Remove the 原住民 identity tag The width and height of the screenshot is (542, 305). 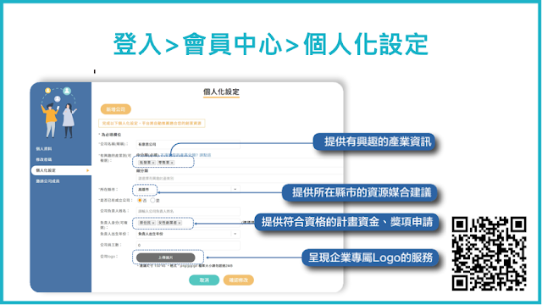point(153,223)
